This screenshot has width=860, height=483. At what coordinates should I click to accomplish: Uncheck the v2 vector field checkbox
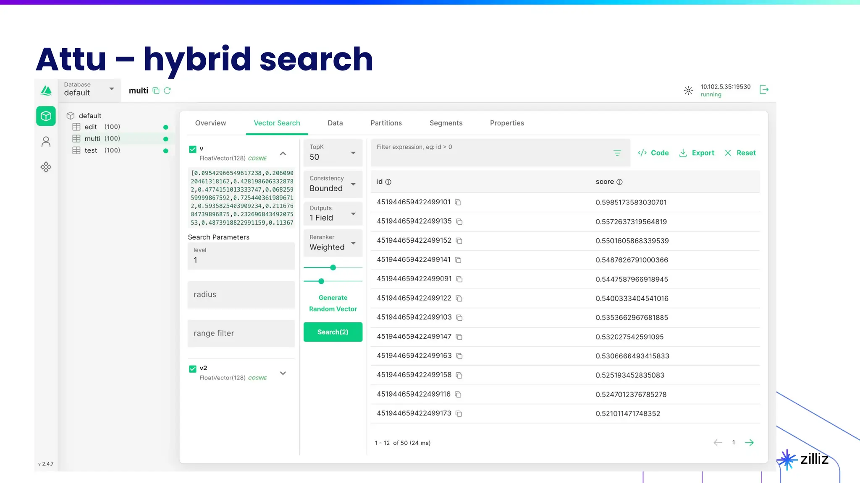[x=193, y=369]
